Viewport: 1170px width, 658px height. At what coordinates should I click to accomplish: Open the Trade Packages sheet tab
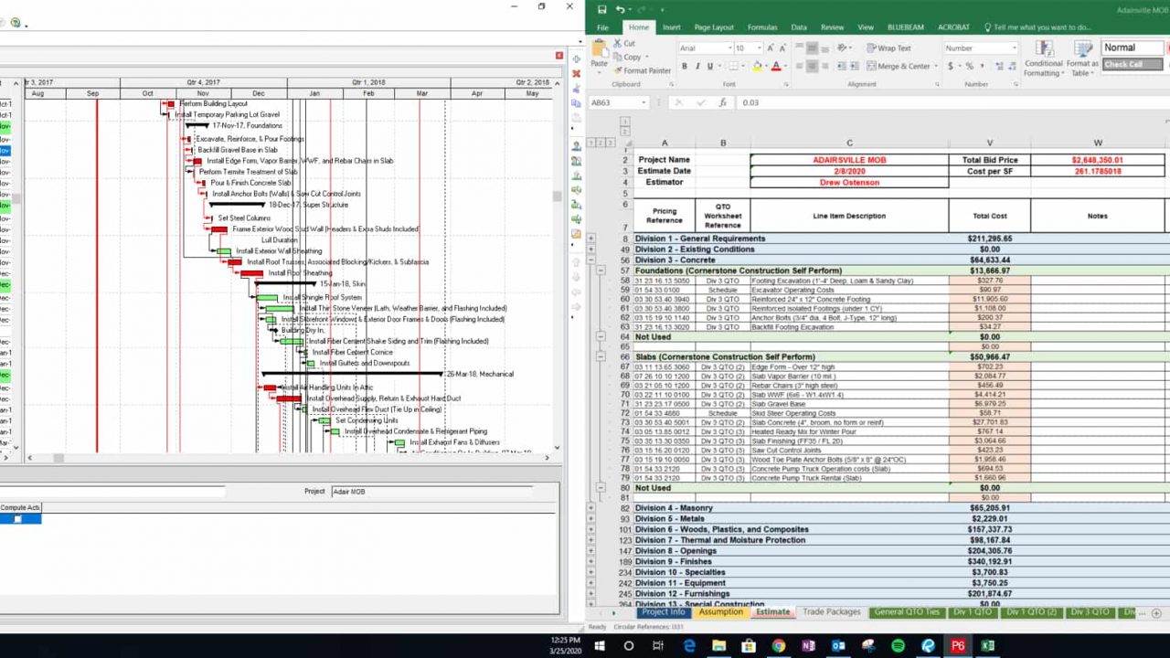tap(831, 612)
